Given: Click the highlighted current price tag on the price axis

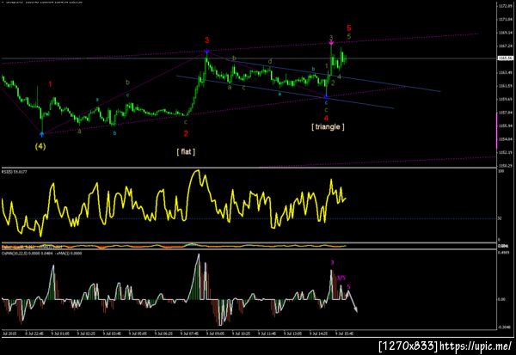Looking at the screenshot, I should (505, 58).
